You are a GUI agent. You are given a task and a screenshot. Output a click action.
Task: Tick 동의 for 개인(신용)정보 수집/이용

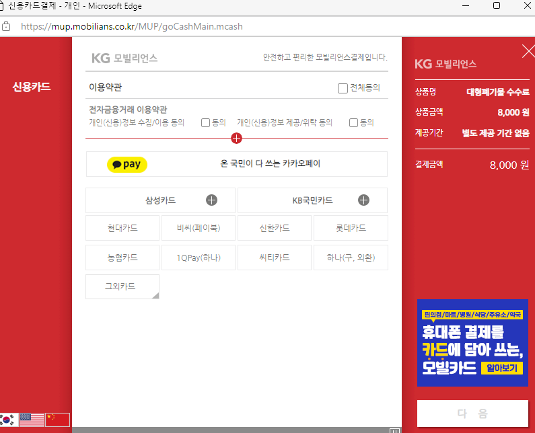pos(205,123)
